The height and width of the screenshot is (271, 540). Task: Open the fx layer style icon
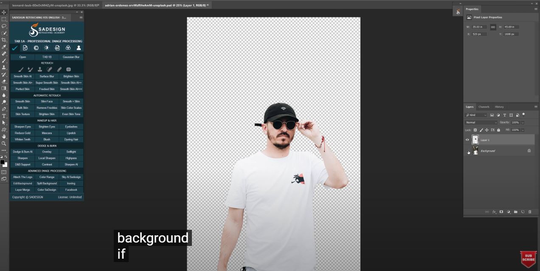(494, 212)
